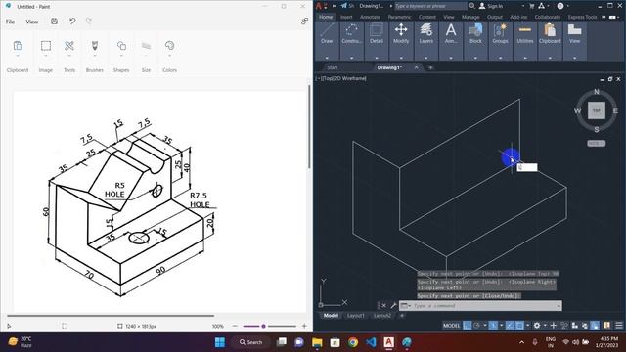Viewport: 626px width, 352px height.
Task: Open the Paint settings icon at top right
Action: tap(304, 22)
